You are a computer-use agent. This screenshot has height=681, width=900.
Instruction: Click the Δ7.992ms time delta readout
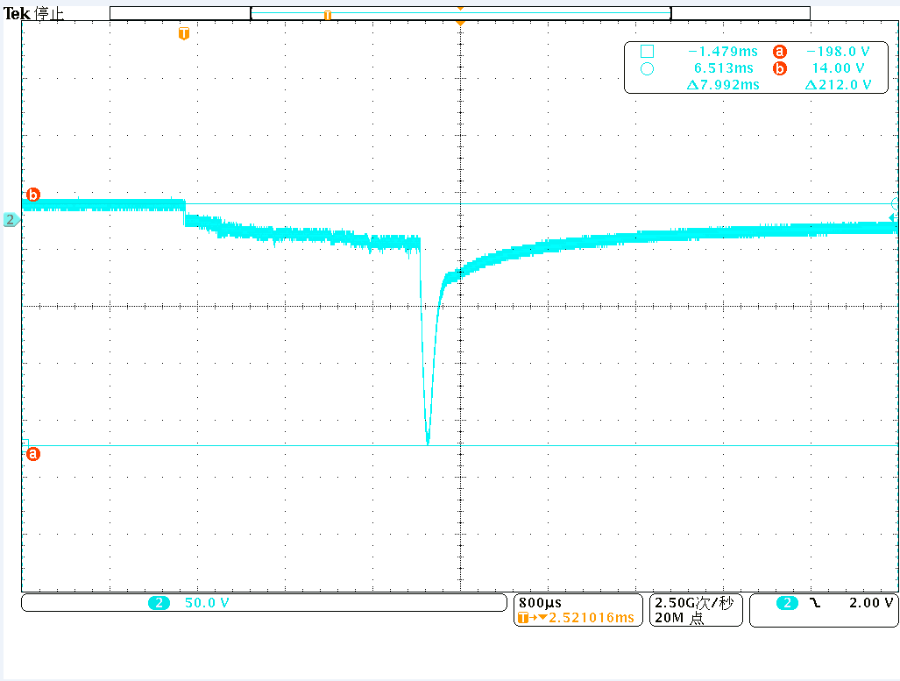(723, 85)
